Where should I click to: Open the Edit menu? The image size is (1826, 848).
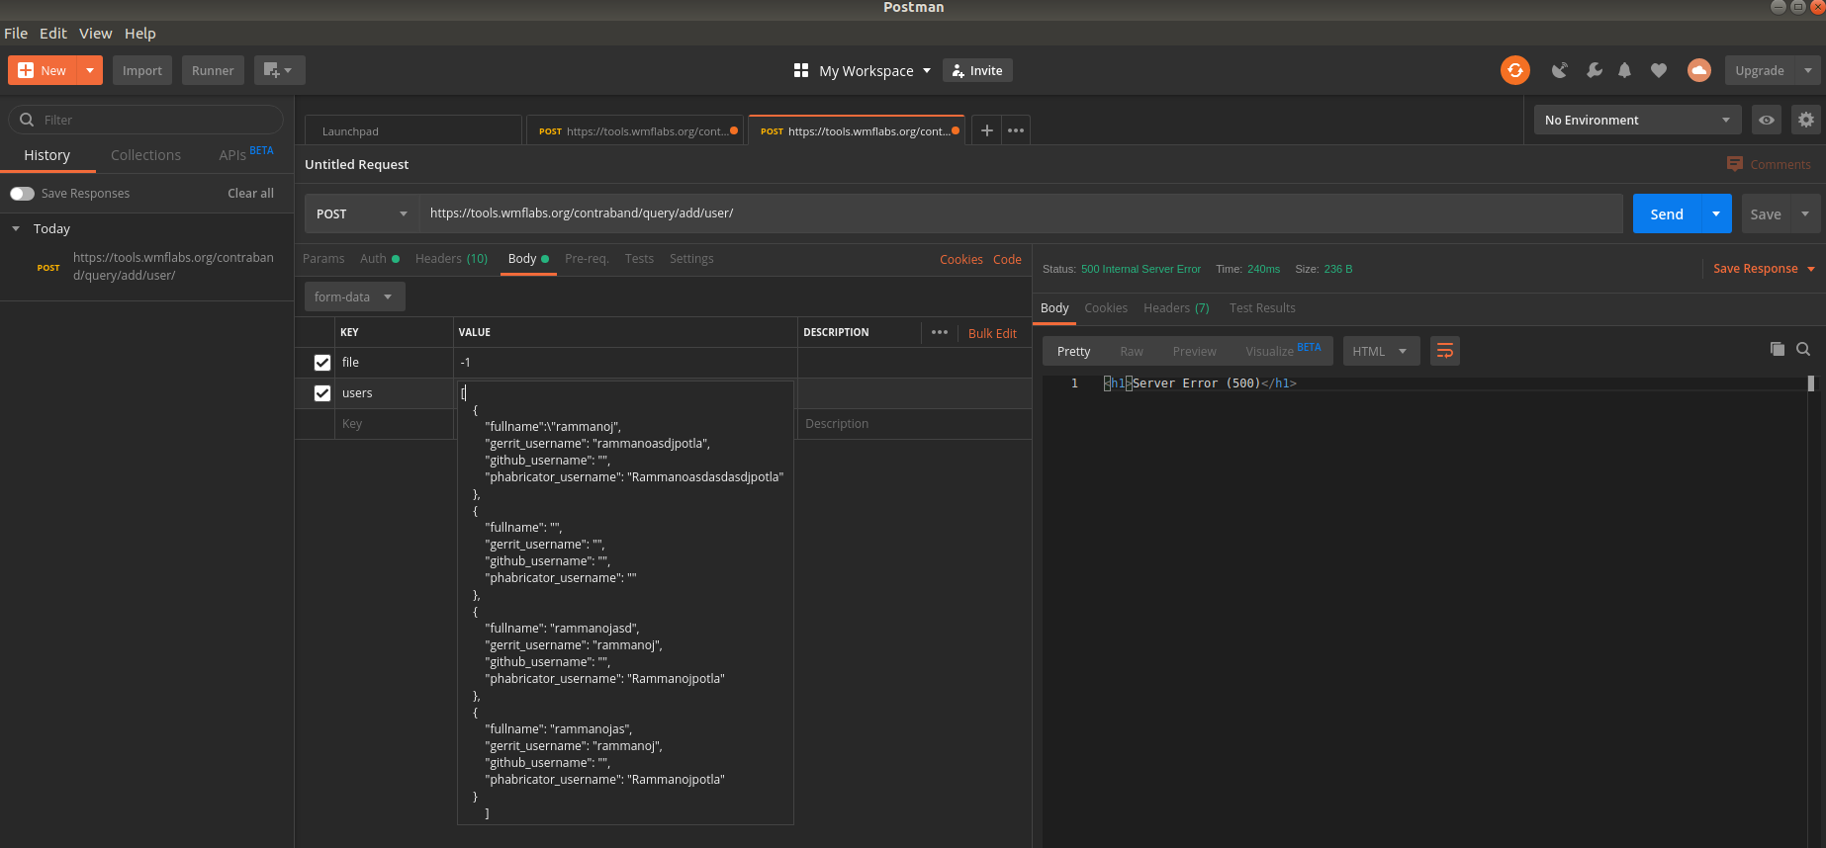coord(53,33)
